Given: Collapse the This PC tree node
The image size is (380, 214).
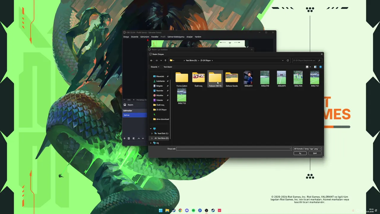Looking at the screenshot, I should [151, 129].
